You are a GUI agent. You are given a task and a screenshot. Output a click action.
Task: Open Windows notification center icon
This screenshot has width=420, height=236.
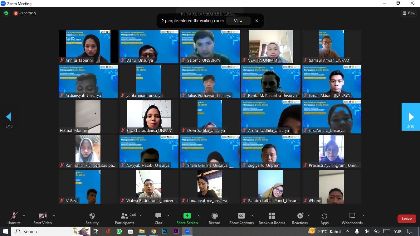[410, 231]
